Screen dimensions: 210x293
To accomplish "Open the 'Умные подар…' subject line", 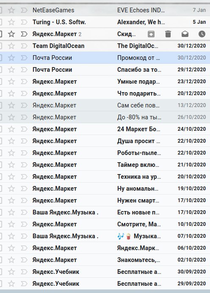I will [x=138, y=82].
